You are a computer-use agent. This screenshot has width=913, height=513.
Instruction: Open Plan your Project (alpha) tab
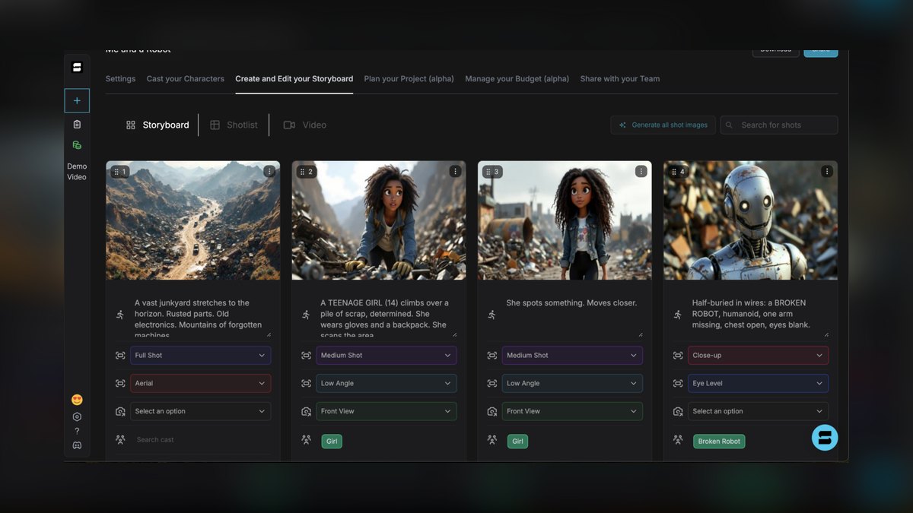pyautogui.click(x=409, y=79)
